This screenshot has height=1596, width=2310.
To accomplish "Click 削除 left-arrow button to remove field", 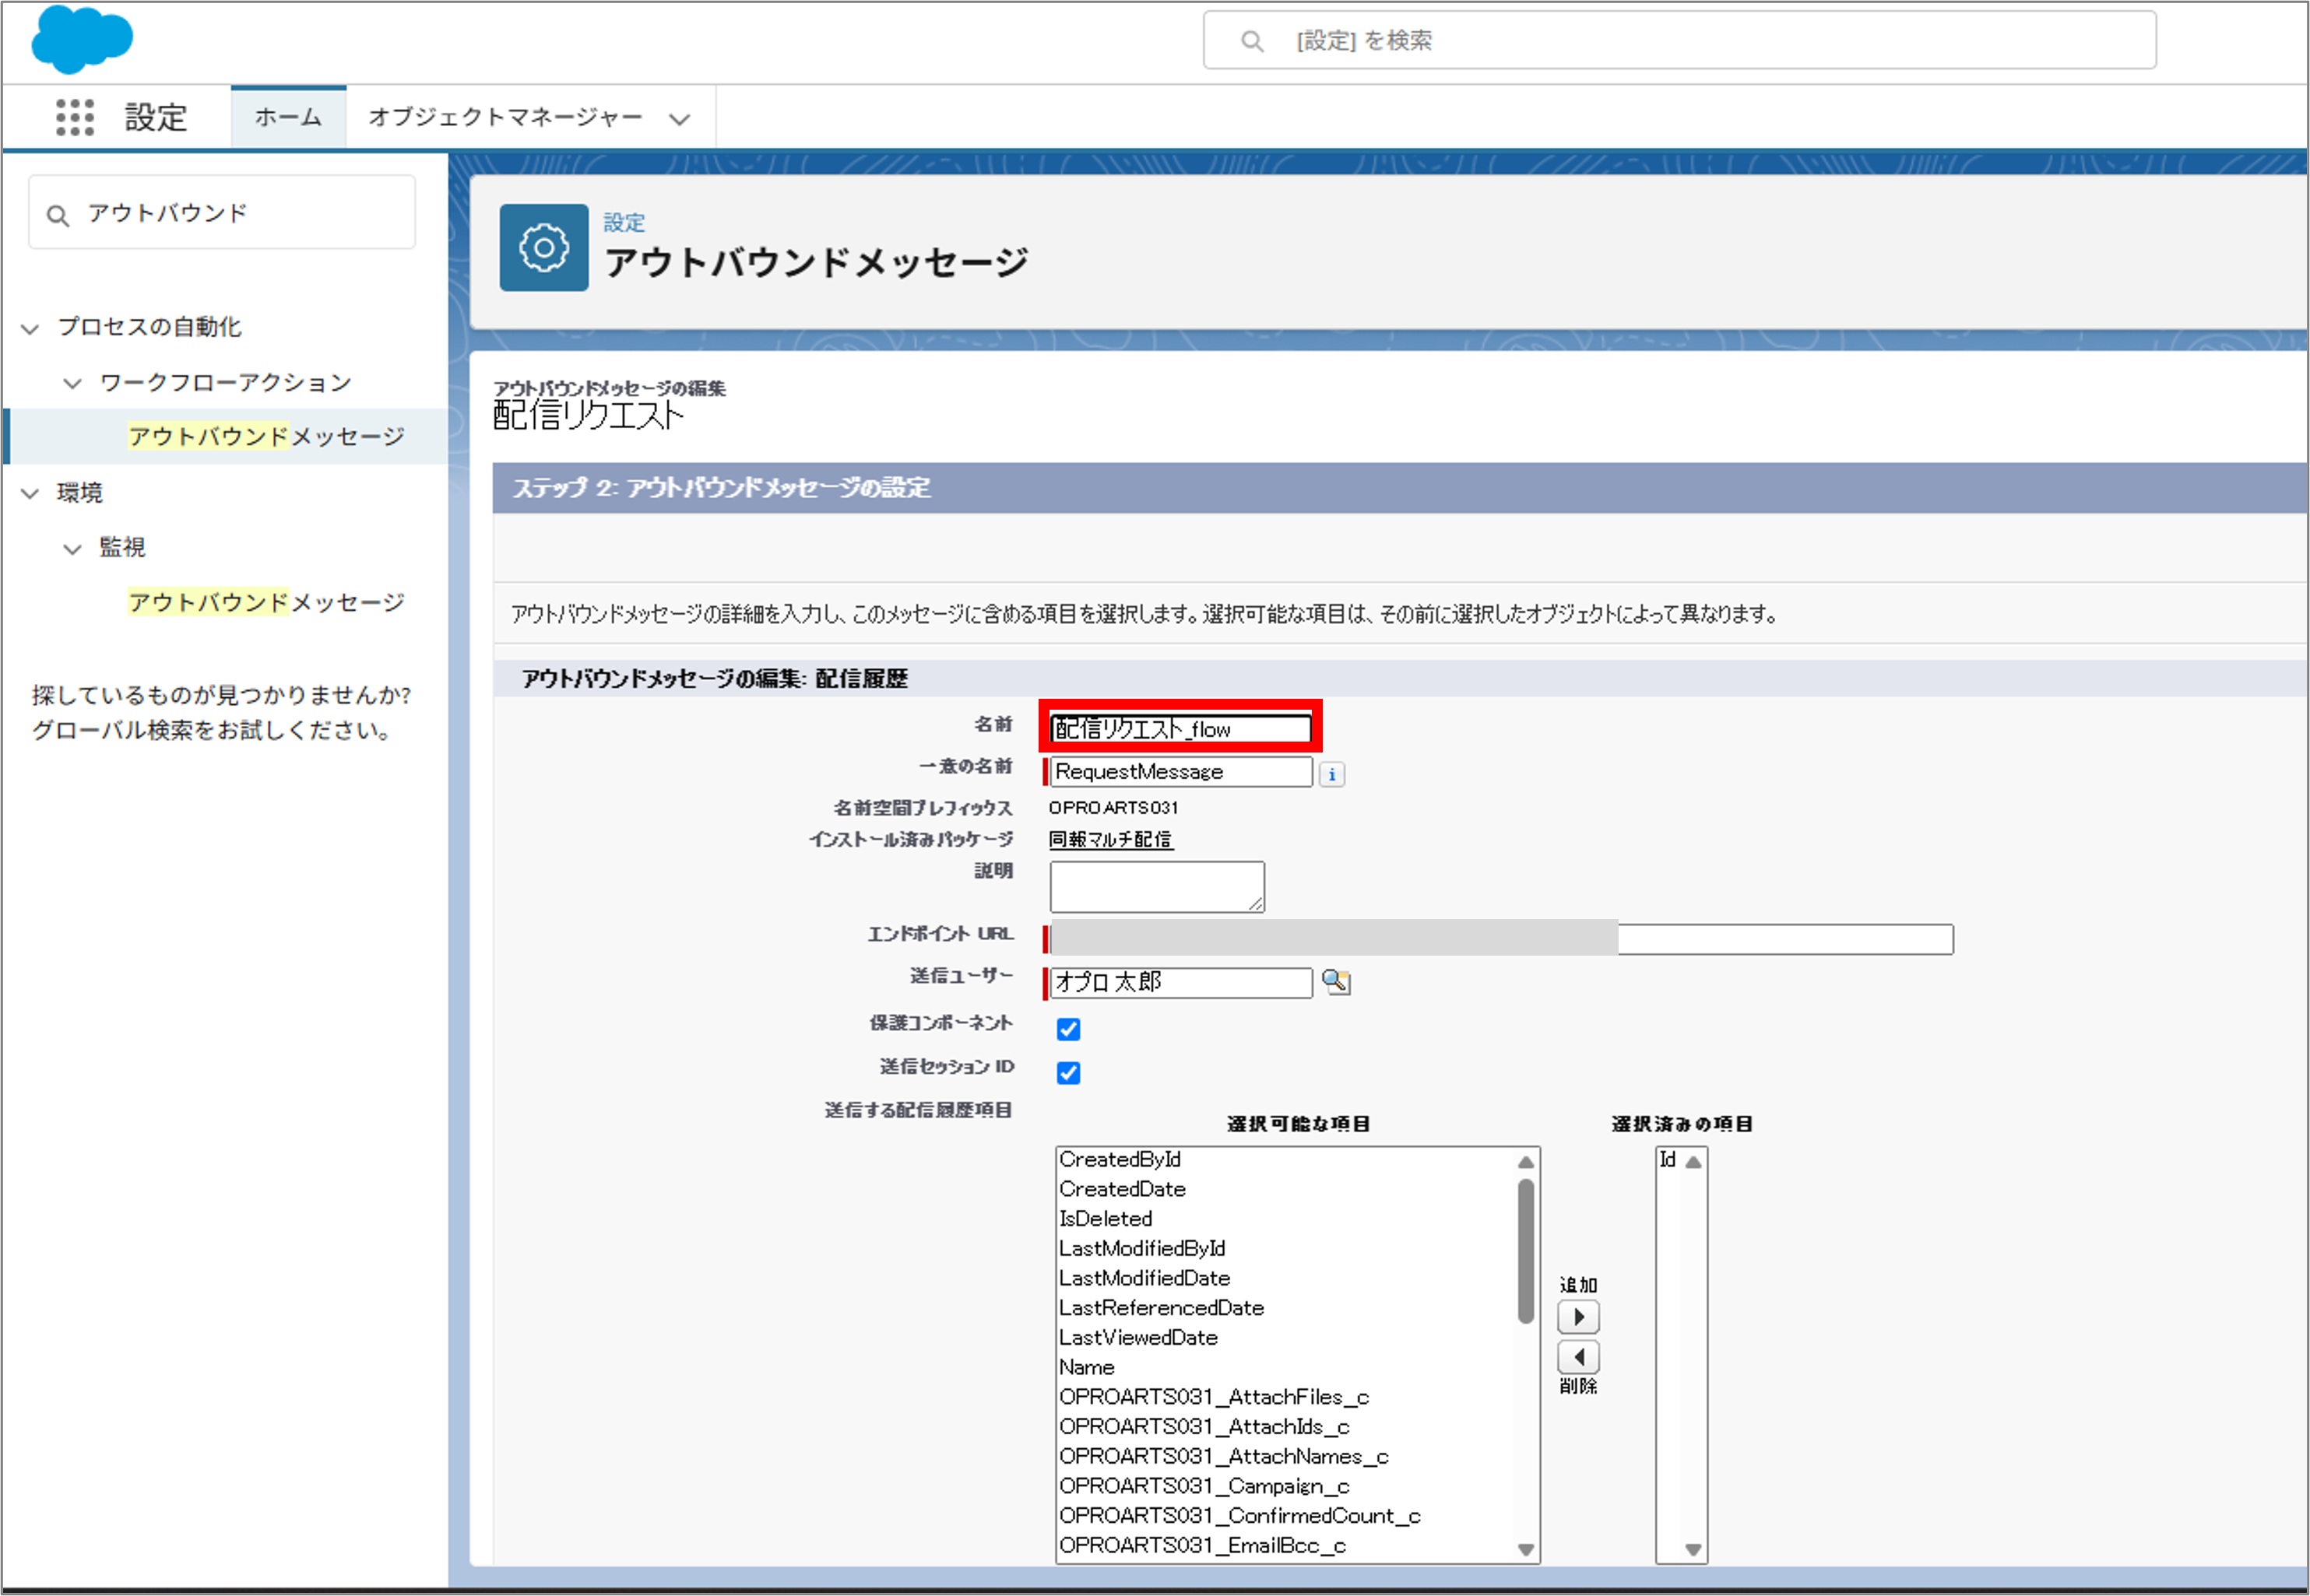I will click(1577, 1357).
